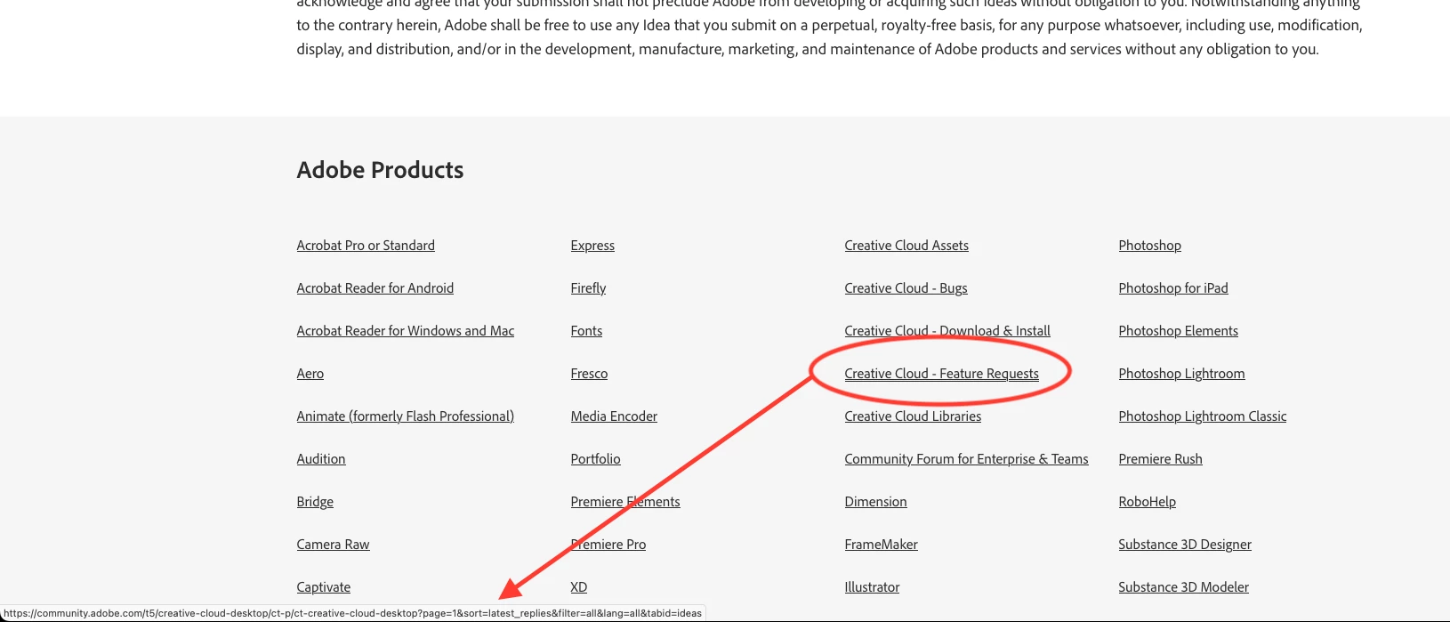Viewport: 1450px width, 622px height.
Task: Go to Substance 3D Designer link
Action: click(1185, 545)
